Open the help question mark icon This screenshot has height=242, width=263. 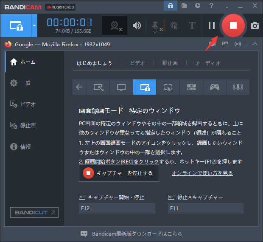click(x=211, y=6)
